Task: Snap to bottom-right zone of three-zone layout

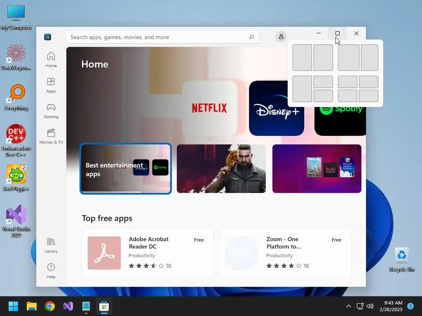Action: pos(323,95)
